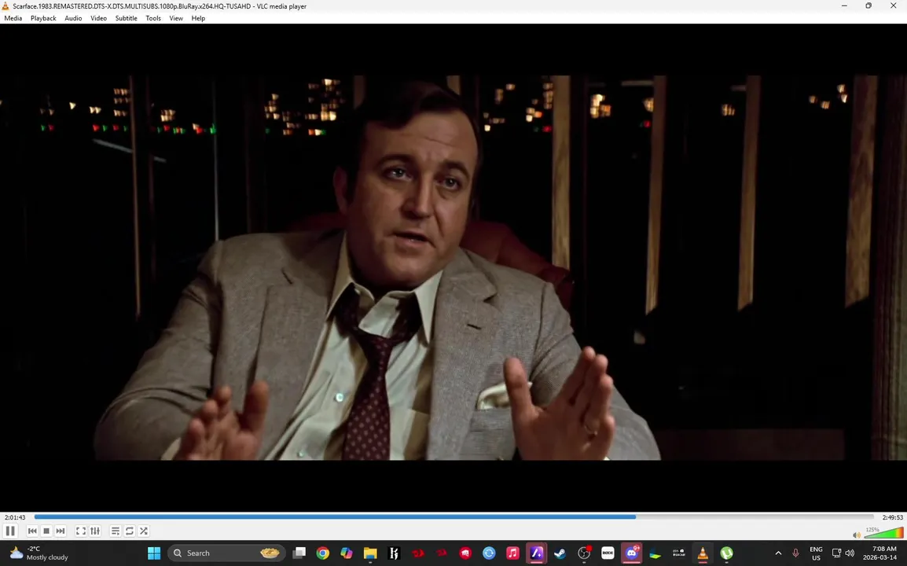Click the VLC cone title bar icon

[6, 6]
